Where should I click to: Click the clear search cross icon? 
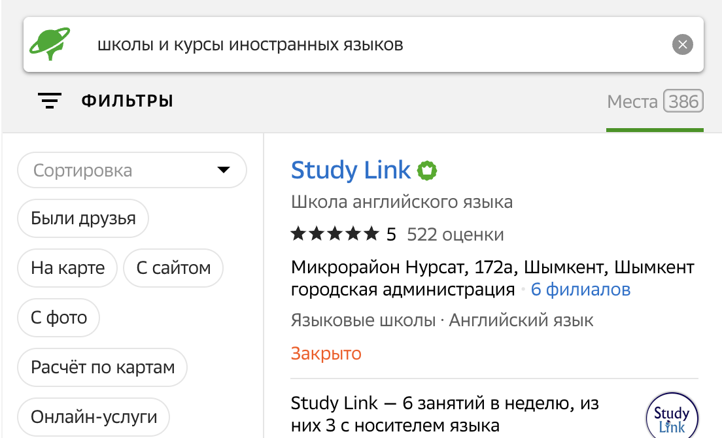click(683, 44)
